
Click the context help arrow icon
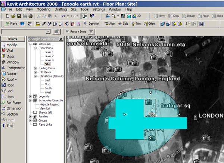pyautogui.click(x=92, y=16)
